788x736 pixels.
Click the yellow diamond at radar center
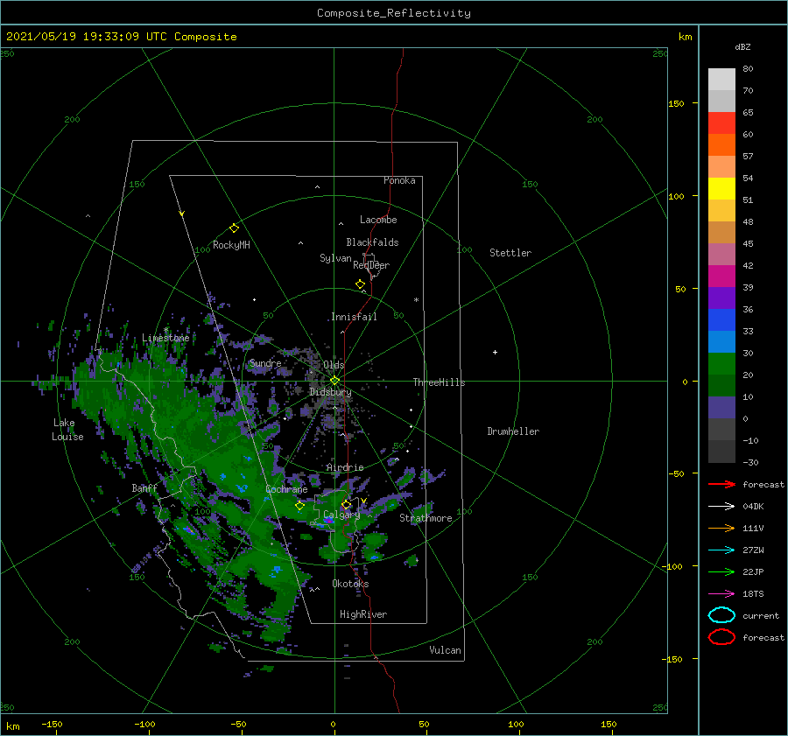(x=334, y=381)
